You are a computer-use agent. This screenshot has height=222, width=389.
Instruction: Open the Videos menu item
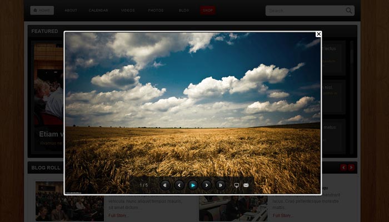[128, 11]
